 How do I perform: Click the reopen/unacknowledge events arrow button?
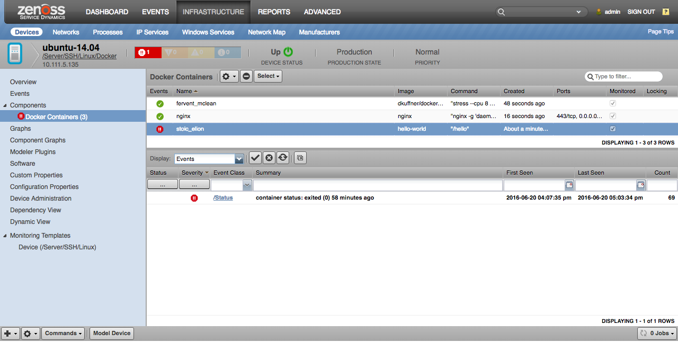pyautogui.click(x=283, y=158)
